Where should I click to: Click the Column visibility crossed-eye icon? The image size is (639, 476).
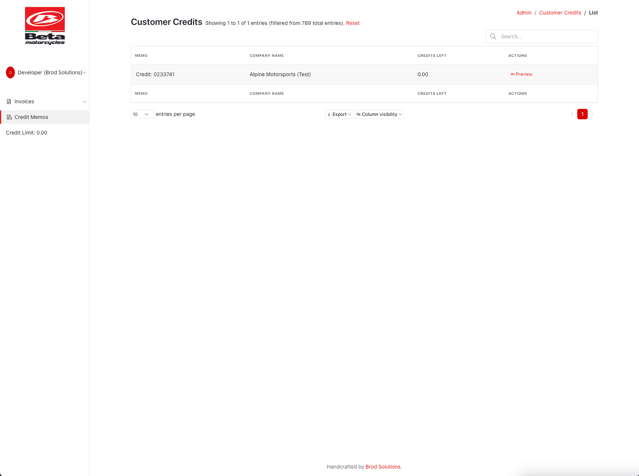pyautogui.click(x=359, y=114)
